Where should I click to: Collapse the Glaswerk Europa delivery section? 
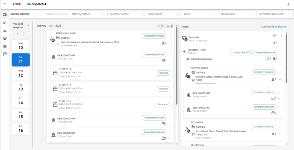[x=280, y=79]
